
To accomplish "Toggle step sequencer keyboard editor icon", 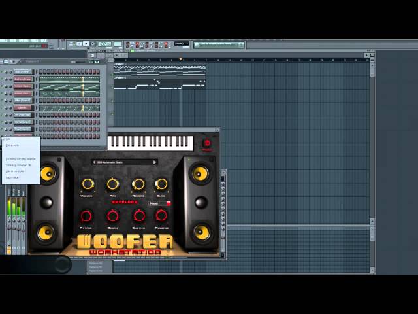I will 97,61.
